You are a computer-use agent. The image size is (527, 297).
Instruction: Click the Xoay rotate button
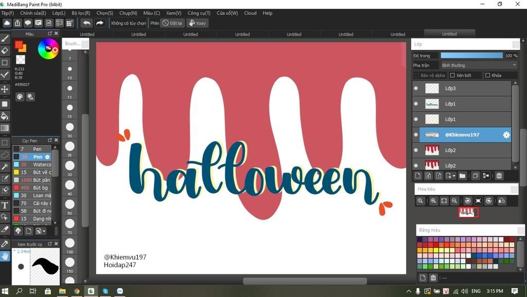point(197,23)
